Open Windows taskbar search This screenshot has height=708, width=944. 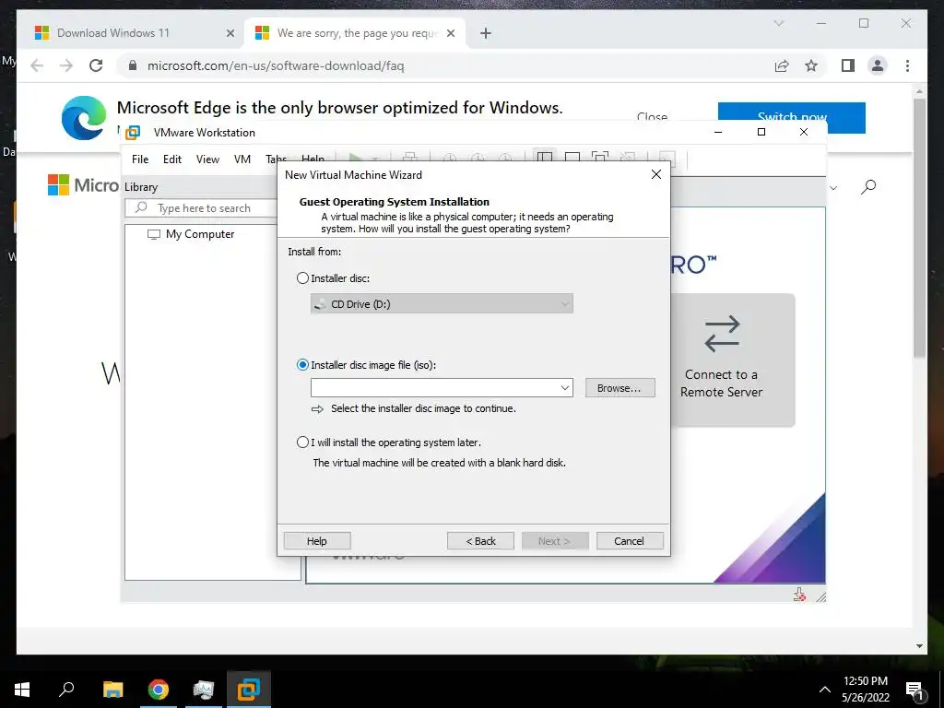pos(66,689)
